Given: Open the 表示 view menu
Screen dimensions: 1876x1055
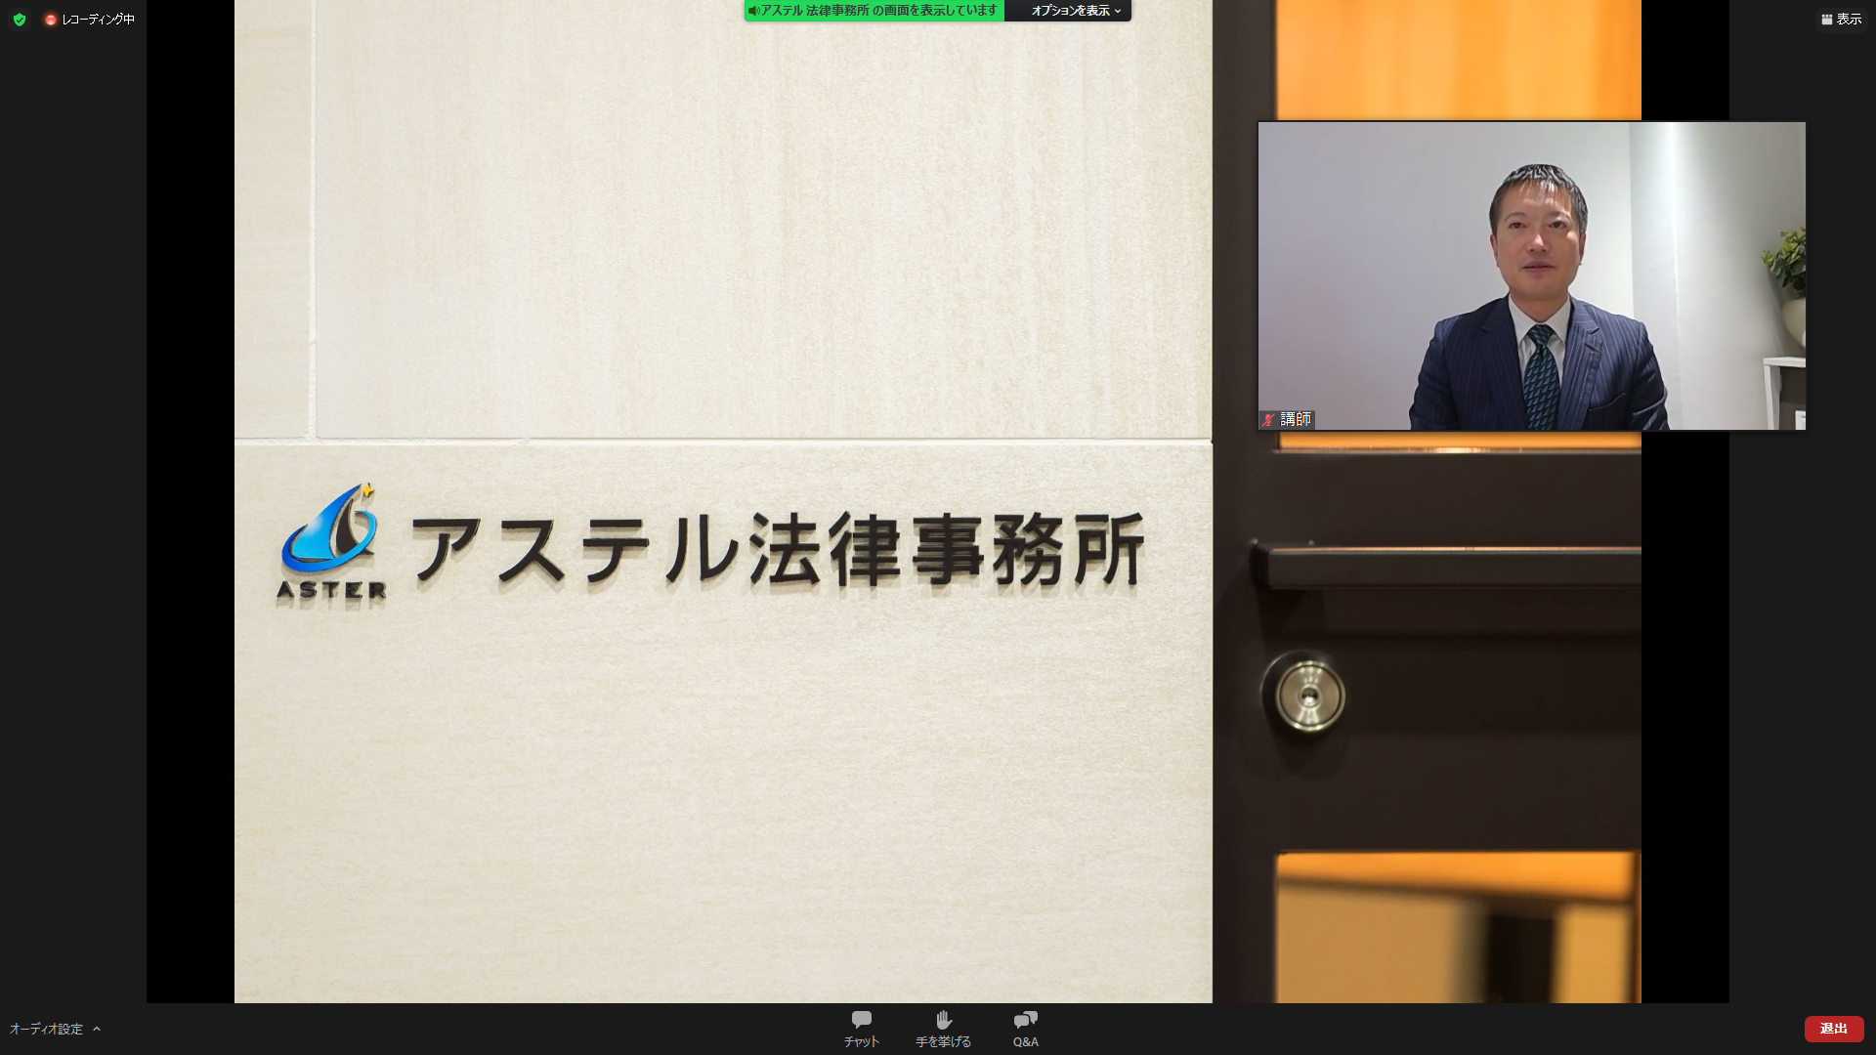Looking at the screenshot, I should coord(1841,20).
